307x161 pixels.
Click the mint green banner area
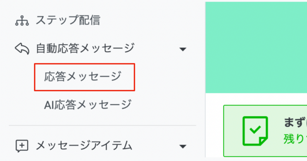click(256, 48)
